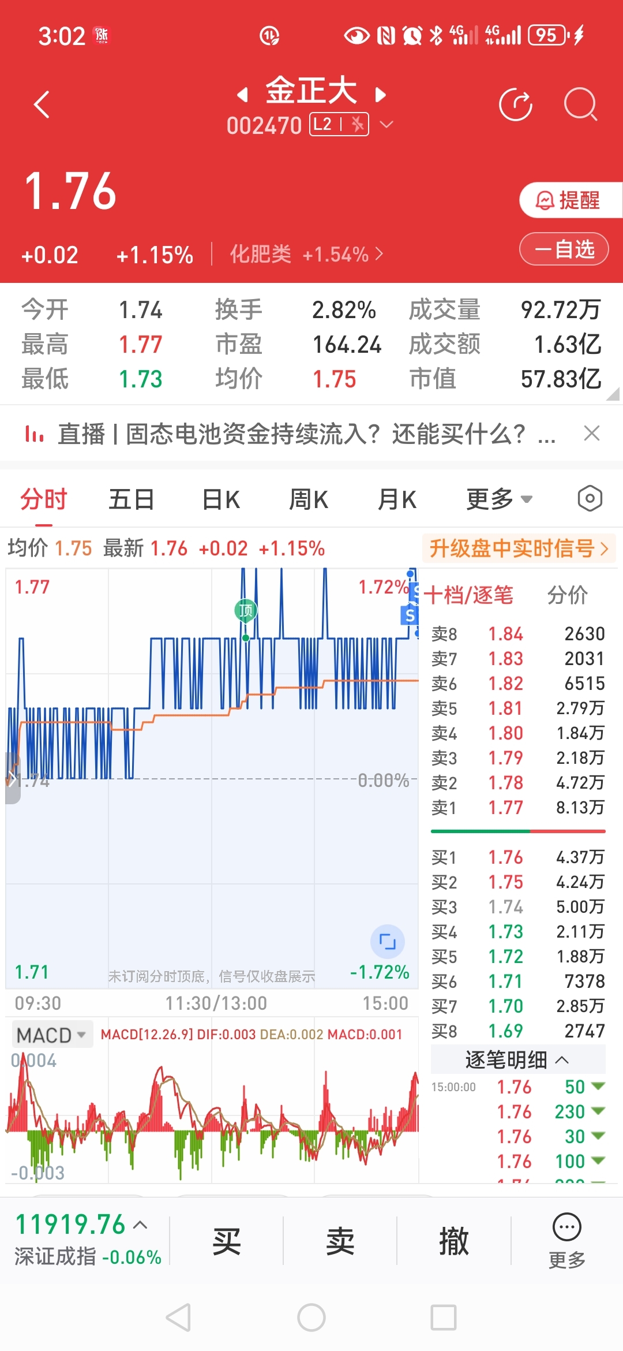Screen dimensions: 623x1351
Task: Tap the 均价 1.75 chart label
Action: click(50, 548)
